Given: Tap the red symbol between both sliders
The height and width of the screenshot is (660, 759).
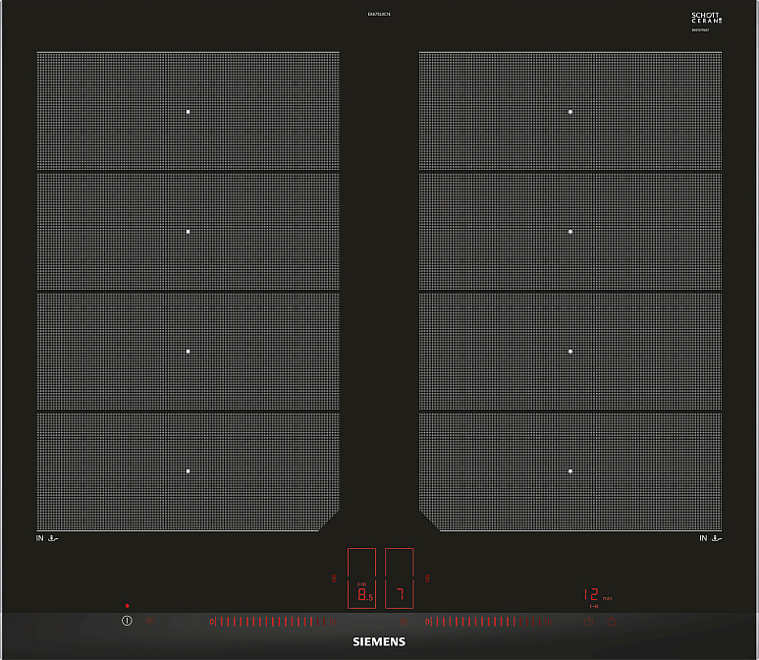Looking at the screenshot, I should coord(404,622).
